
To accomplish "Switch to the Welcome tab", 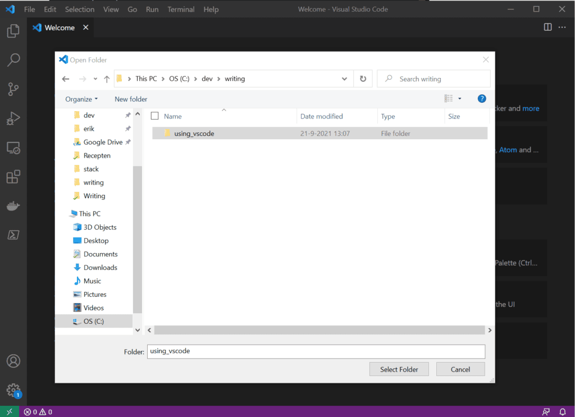I will (59, 27).
